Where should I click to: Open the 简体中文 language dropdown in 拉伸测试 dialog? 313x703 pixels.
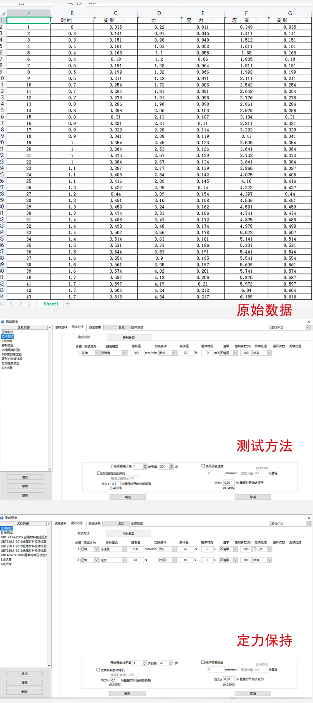(x=308, y=327)
